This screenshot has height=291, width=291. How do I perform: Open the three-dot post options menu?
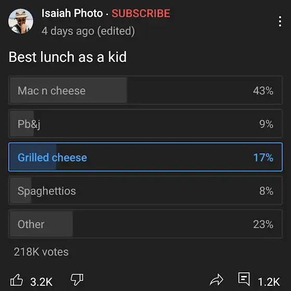point(280,21)
